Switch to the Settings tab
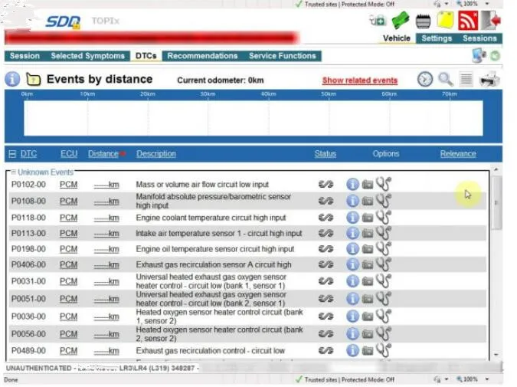The image size is (517, 387). coord(437,38)
